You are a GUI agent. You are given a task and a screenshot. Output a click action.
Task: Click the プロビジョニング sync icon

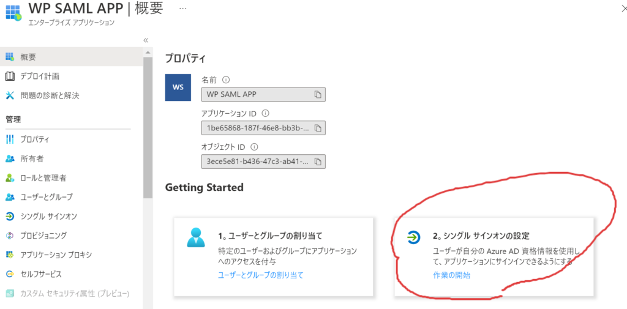(10, 236)
